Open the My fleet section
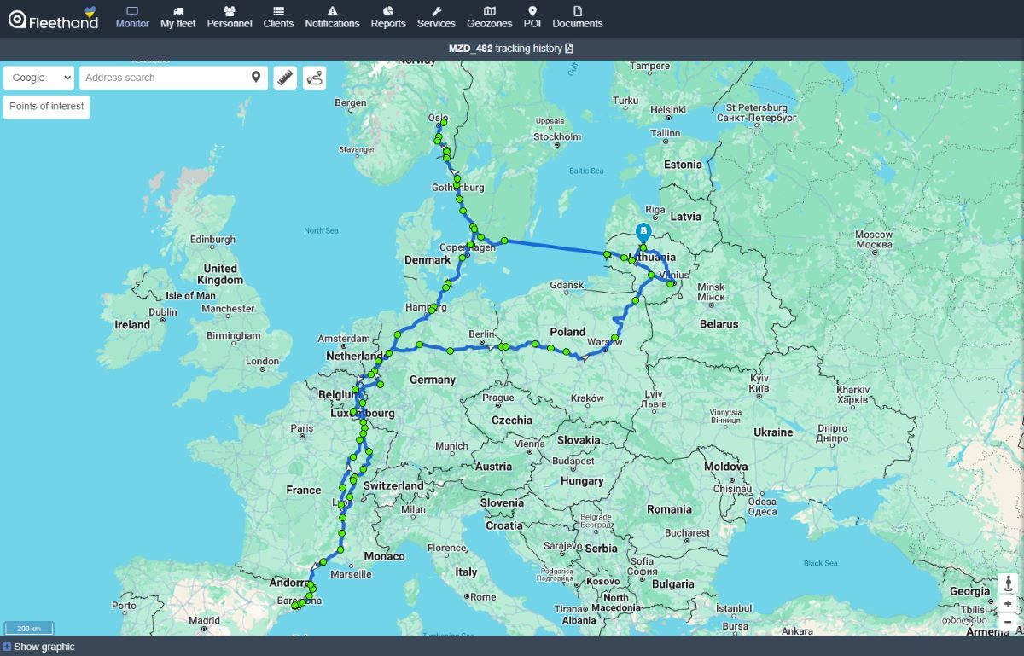The width and height of the screenshot is (1024, 656). [177, 17]
